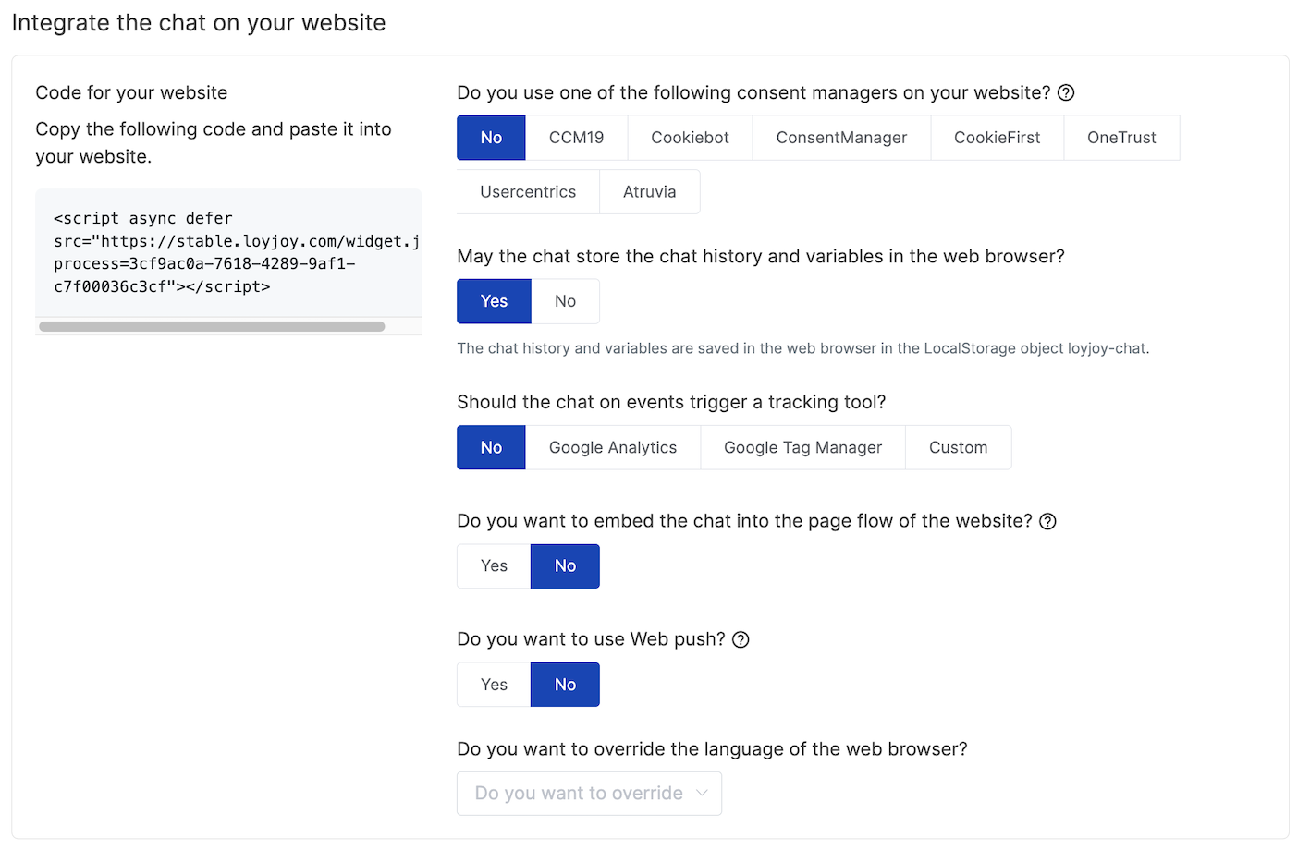Select ConsentManager option
Viewport: 1310px width, 850px height.
click(841, 138)
